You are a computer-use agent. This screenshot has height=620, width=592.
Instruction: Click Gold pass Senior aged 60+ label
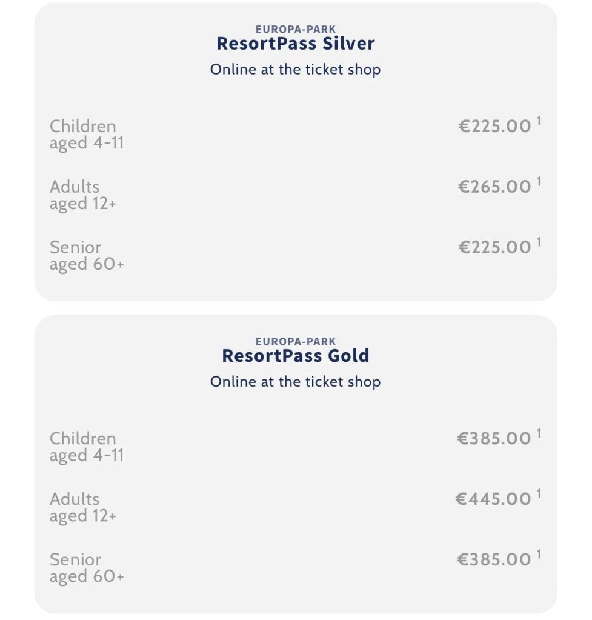(87, 568)
